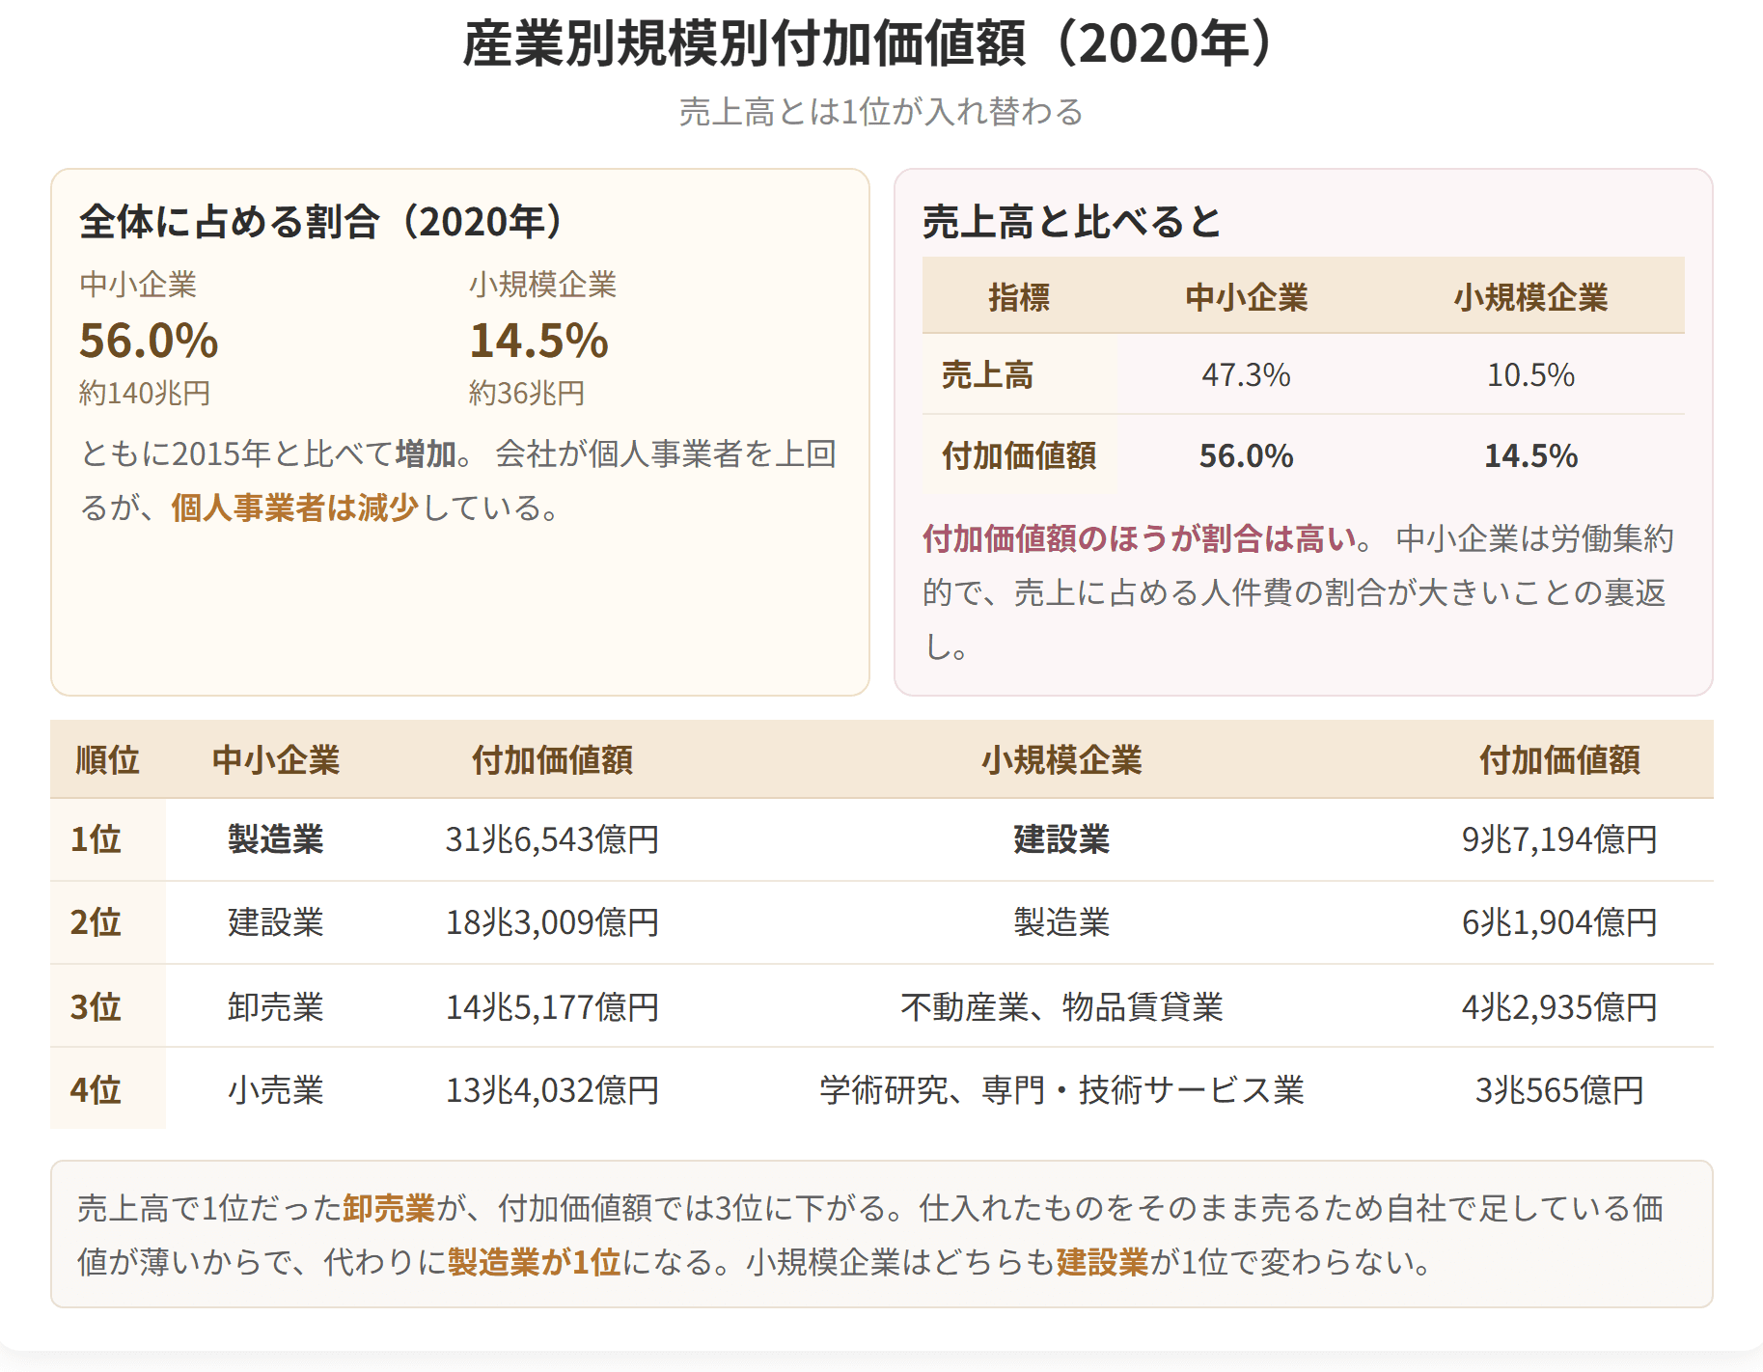Select the value "3兆565億円"

coord(1559,1089)
